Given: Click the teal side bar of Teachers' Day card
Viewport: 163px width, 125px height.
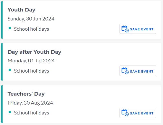Looking at the screenshot, I should 2,104.
